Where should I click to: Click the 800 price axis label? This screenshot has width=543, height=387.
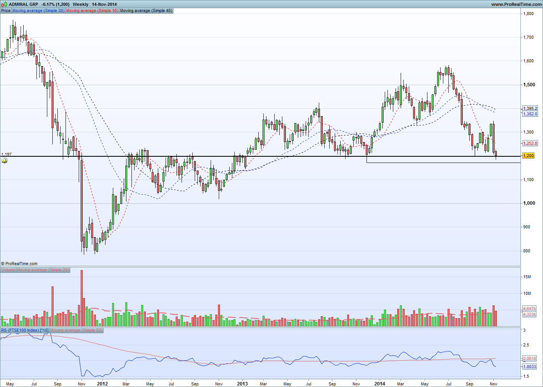(527, 251)
